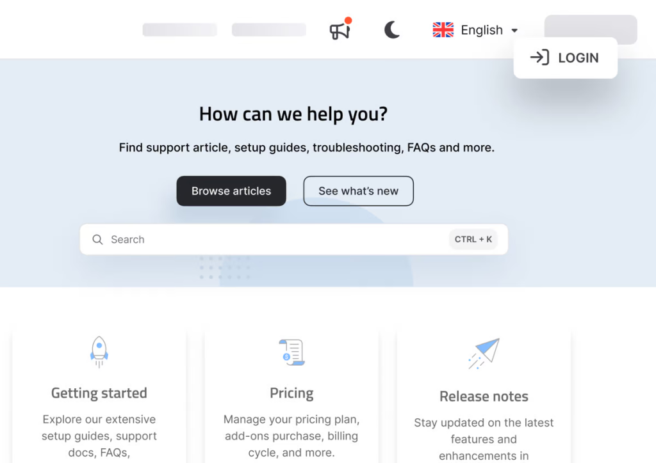Click the login arrow icon
Image resolution: width=656 pixels, height=463 pixels.
[539, 57]
